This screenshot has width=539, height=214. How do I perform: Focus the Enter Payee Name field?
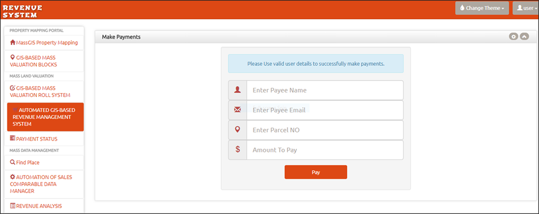324,90
